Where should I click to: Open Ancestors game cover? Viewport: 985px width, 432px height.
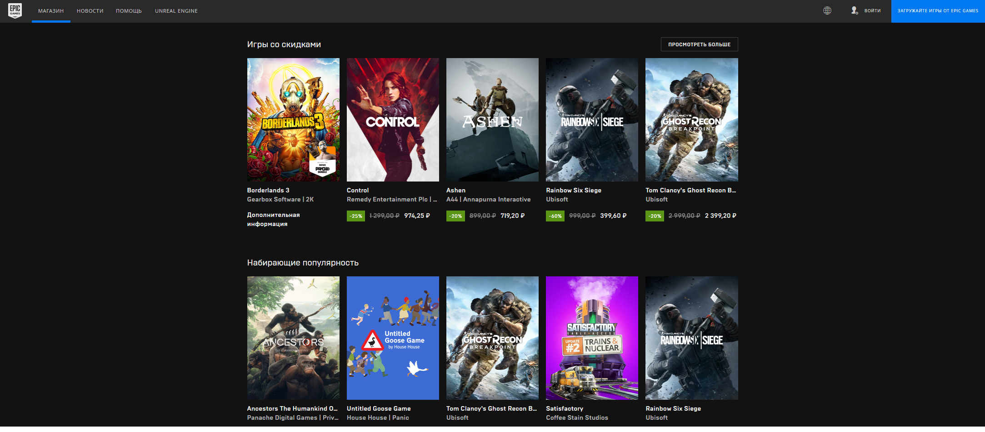pos(293,338)
